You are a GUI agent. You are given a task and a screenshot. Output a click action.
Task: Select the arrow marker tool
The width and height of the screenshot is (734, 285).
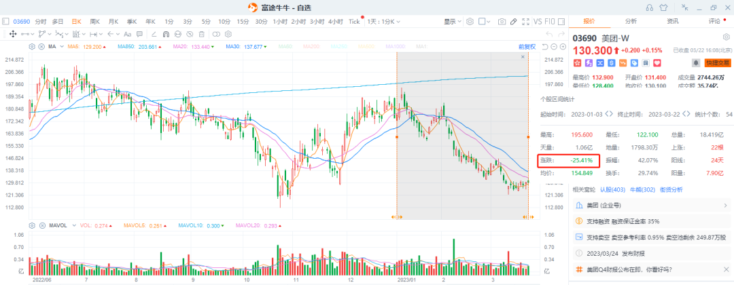111,34
